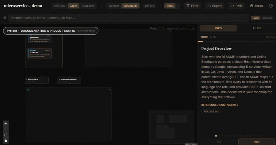Switch to Overview mode
This screenshot has width=276, height=145.
pyautogui.click(x=59, y=6)
